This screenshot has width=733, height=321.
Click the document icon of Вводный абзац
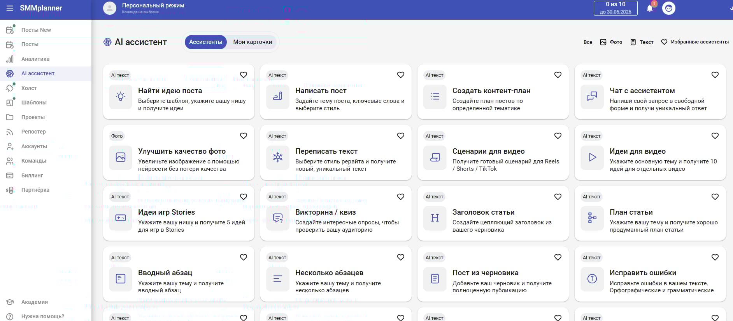tap(121, 279)
